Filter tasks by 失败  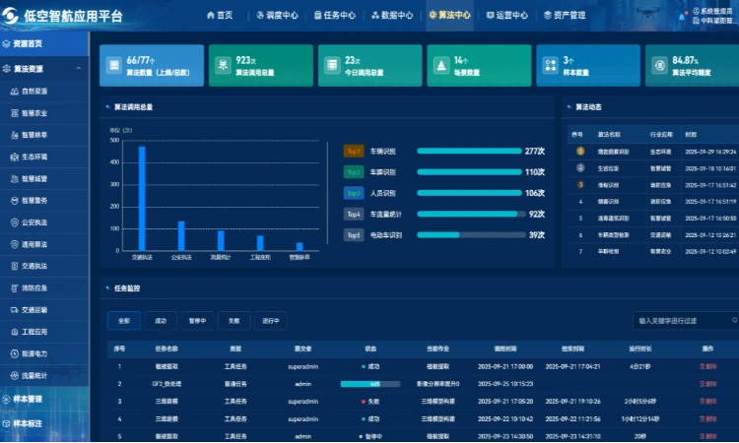click(x=235, y=321)
